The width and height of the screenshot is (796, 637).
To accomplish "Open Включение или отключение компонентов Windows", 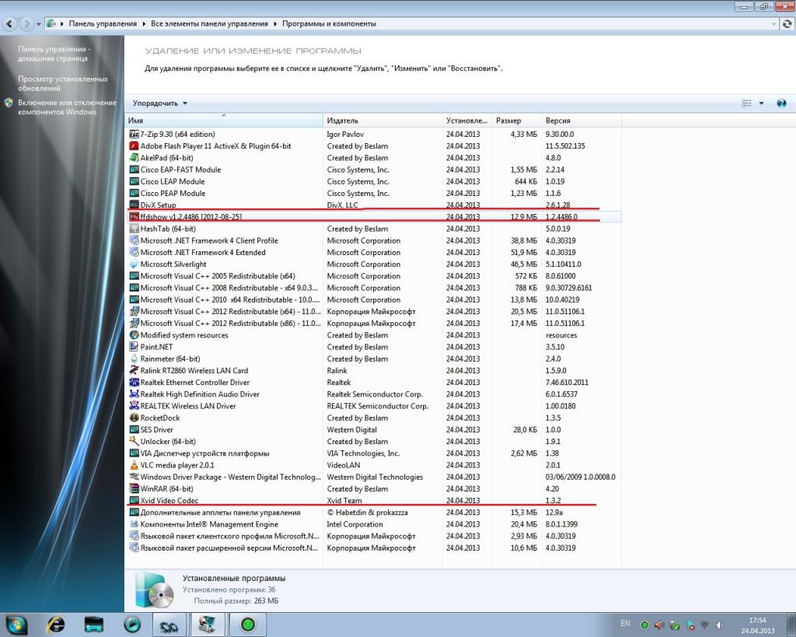I will 67,107.
